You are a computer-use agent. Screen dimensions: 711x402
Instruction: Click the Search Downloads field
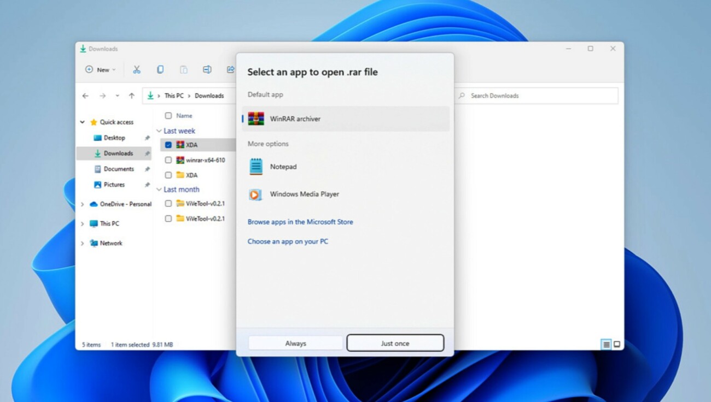(x=537, y=96)
